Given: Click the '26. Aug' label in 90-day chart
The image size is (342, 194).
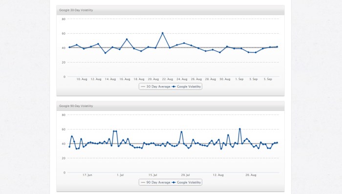Looking at the screenshot, I should click(x=251, y=175).
